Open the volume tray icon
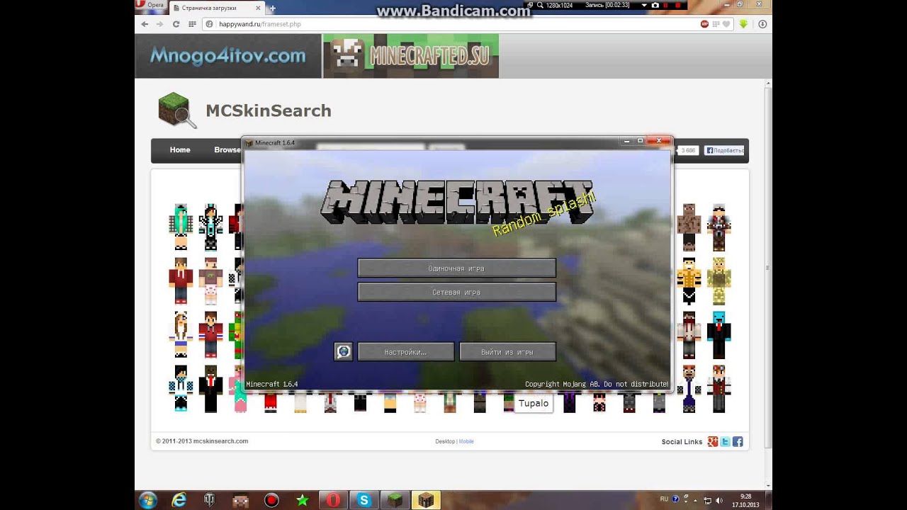 [720, 500]
